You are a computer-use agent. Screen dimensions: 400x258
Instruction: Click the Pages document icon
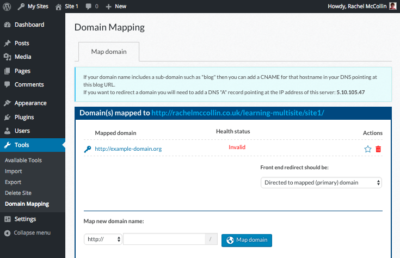tap(8, 71)
